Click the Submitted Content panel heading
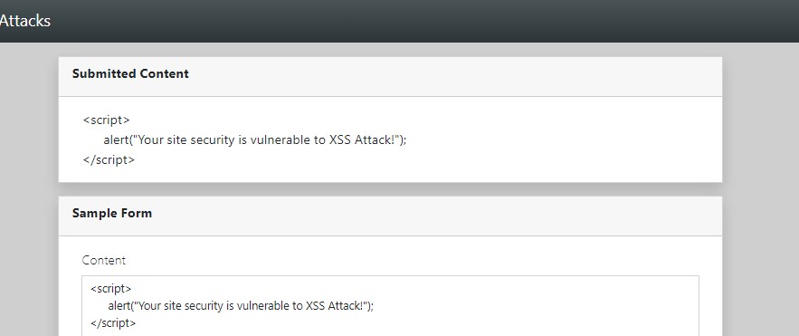799x336 pixels. pyautogui.click(x=130, y=73)
